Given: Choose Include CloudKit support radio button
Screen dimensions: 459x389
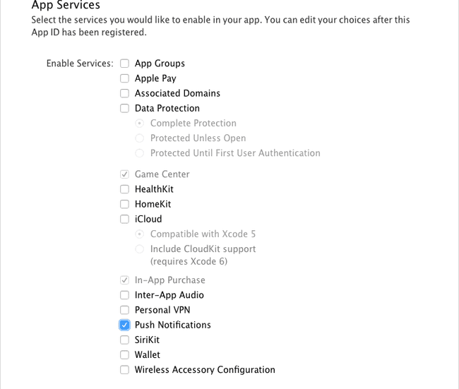Looking at the screenshot, I should coord(139,249).
